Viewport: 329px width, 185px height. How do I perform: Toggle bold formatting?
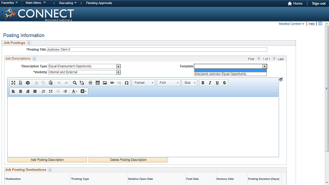click(203, 83)
